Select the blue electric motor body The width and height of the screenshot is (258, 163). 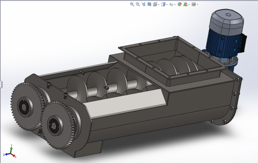[222, 43]
